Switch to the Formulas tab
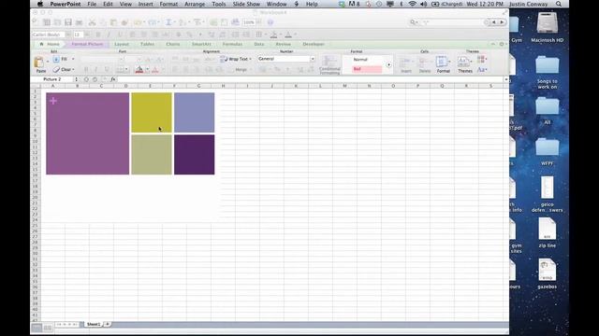The height and width of the screenshot is (336, 599). point(232,44)
